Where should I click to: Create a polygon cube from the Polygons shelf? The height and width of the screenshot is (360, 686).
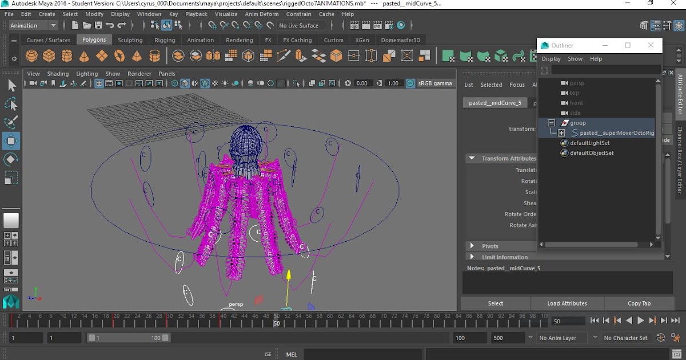click(x=48, y=55)
